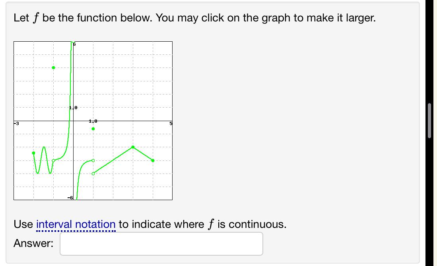Click the x-axis label 5 on the graph
This screenshot has width=437, height=266.
pos(170,123)
